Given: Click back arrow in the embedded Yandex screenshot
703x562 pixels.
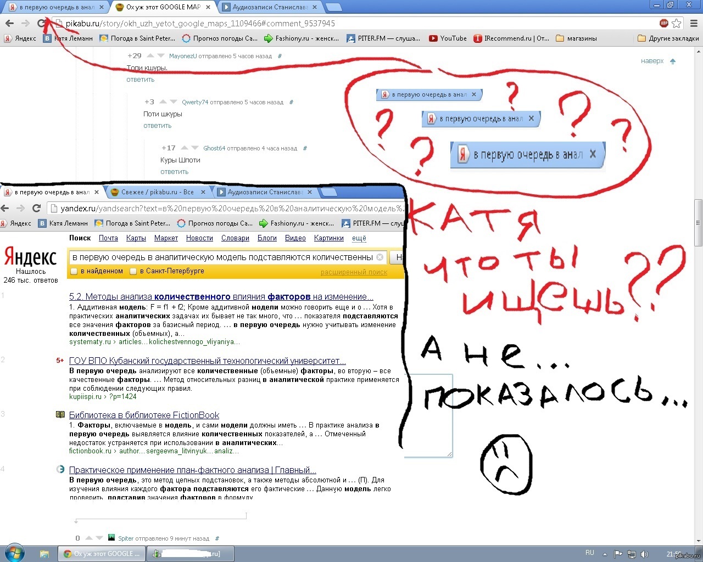Looking at the screenshot, I should [5, 208].
